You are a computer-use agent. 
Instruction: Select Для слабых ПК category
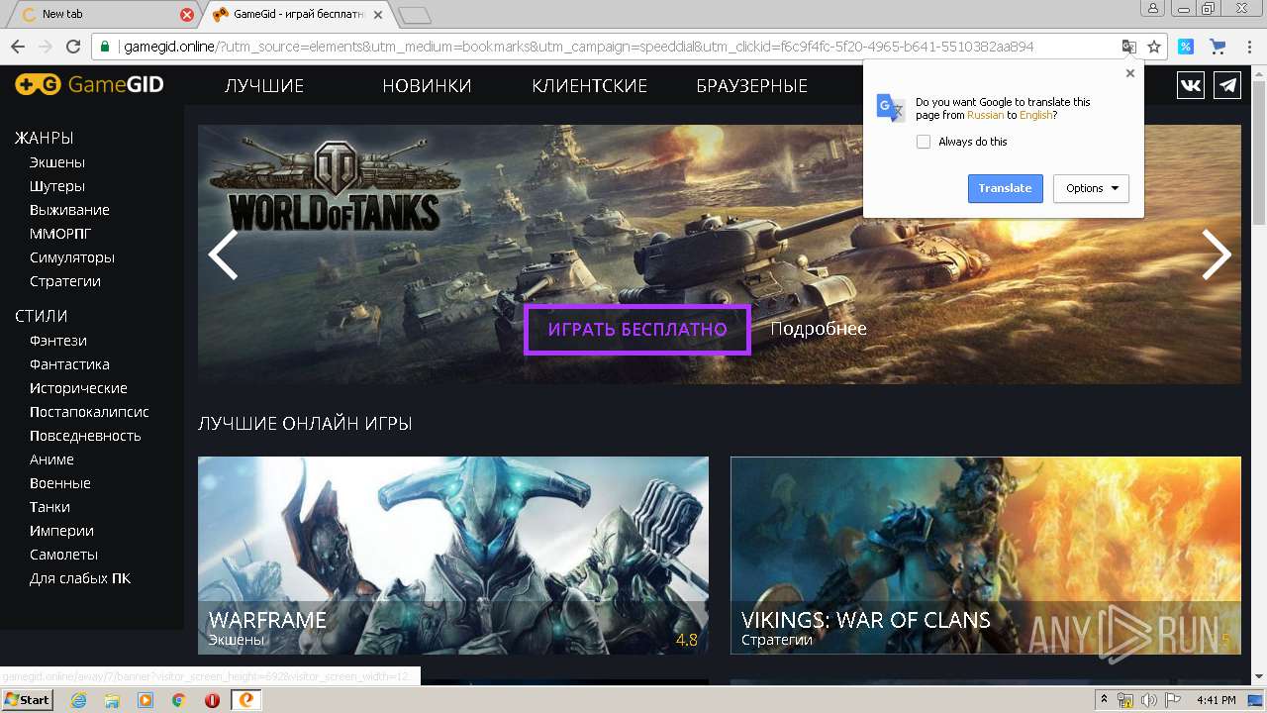pos(80,578)
